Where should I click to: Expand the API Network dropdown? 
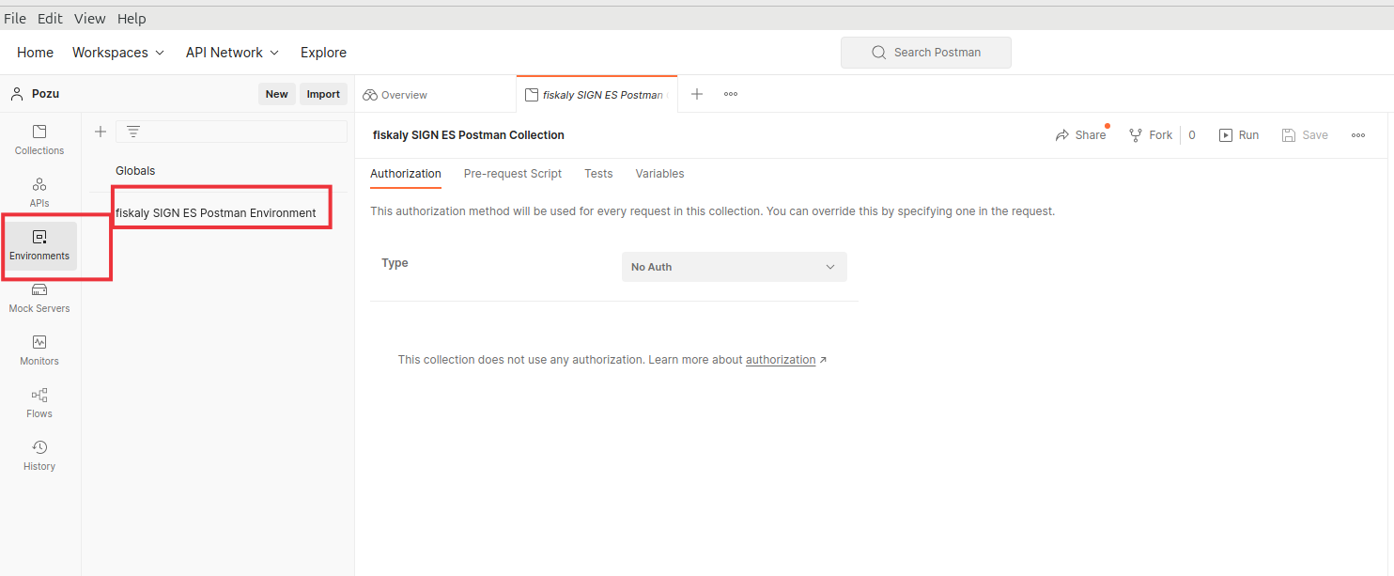pyautogui.click(x=232, y=53)
